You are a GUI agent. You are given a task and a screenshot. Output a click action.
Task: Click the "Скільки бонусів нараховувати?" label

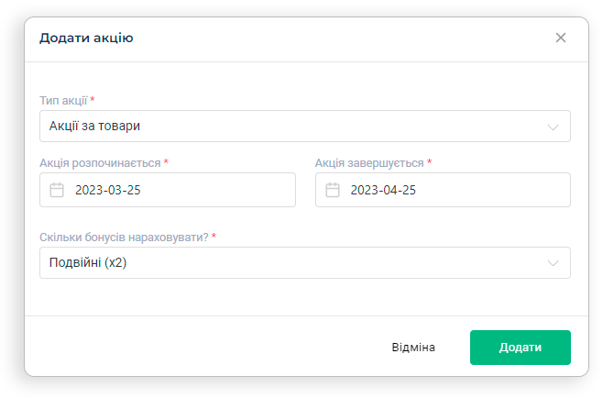pos(124,237)
